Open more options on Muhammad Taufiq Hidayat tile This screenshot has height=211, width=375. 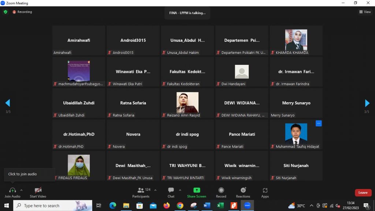pyautogui.click(x=319, y=123)
